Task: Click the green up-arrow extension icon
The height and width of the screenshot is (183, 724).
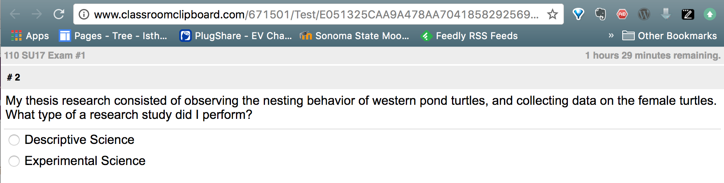Action: click(x=710, y=14)
